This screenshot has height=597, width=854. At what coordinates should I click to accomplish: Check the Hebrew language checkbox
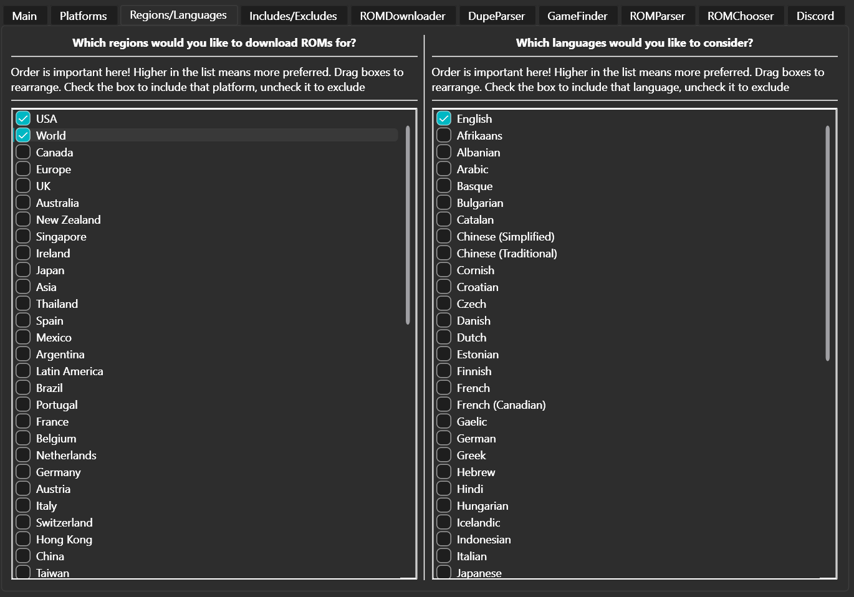[444, 471]
